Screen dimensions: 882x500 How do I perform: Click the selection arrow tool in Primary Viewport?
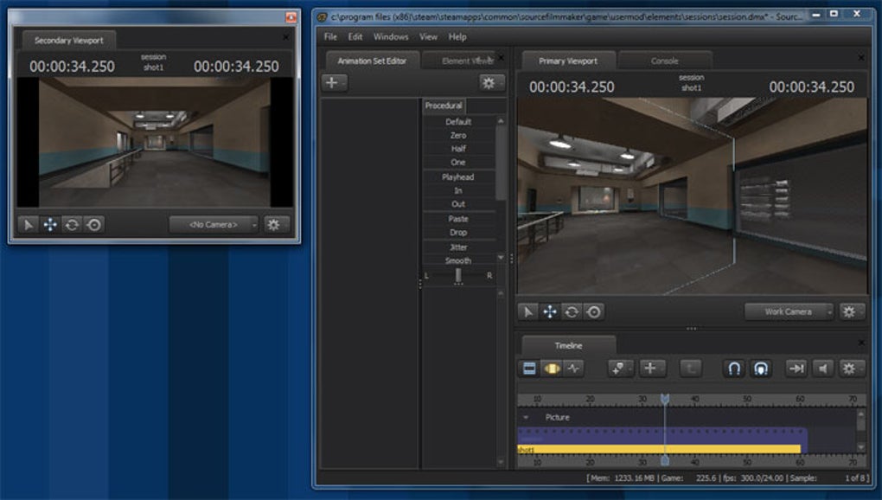click(528, 311)
